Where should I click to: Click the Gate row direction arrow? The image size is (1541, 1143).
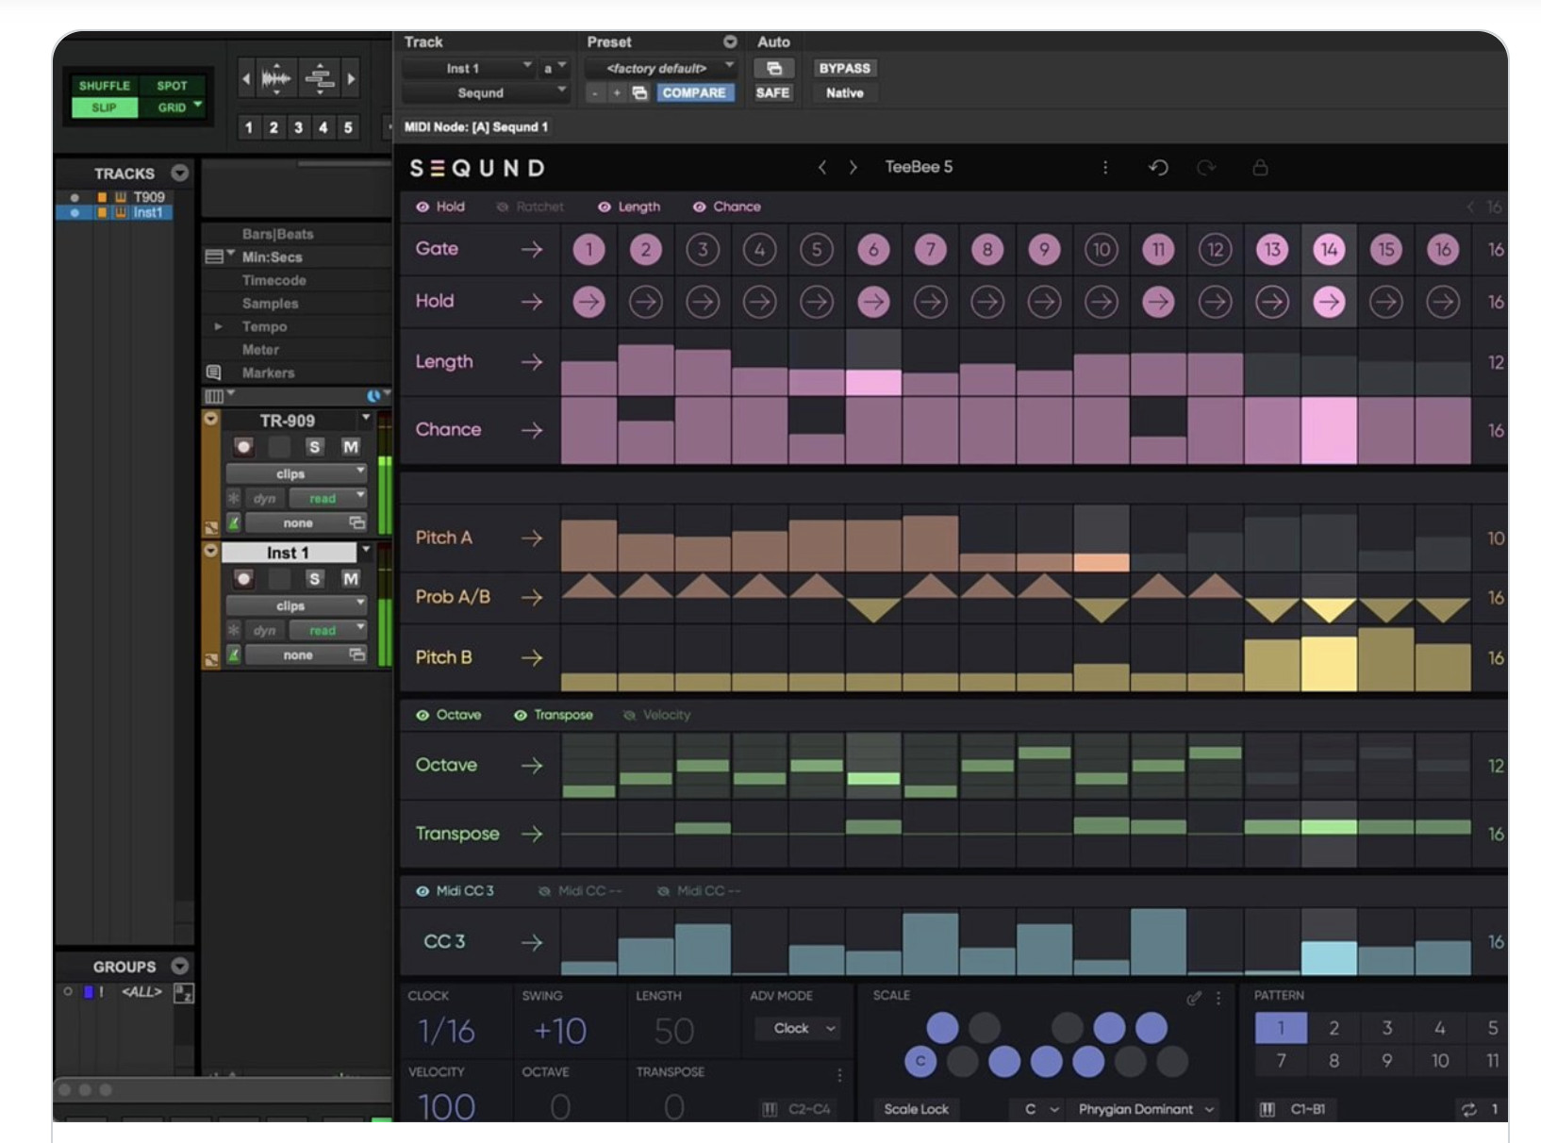(x=532, y=249)
